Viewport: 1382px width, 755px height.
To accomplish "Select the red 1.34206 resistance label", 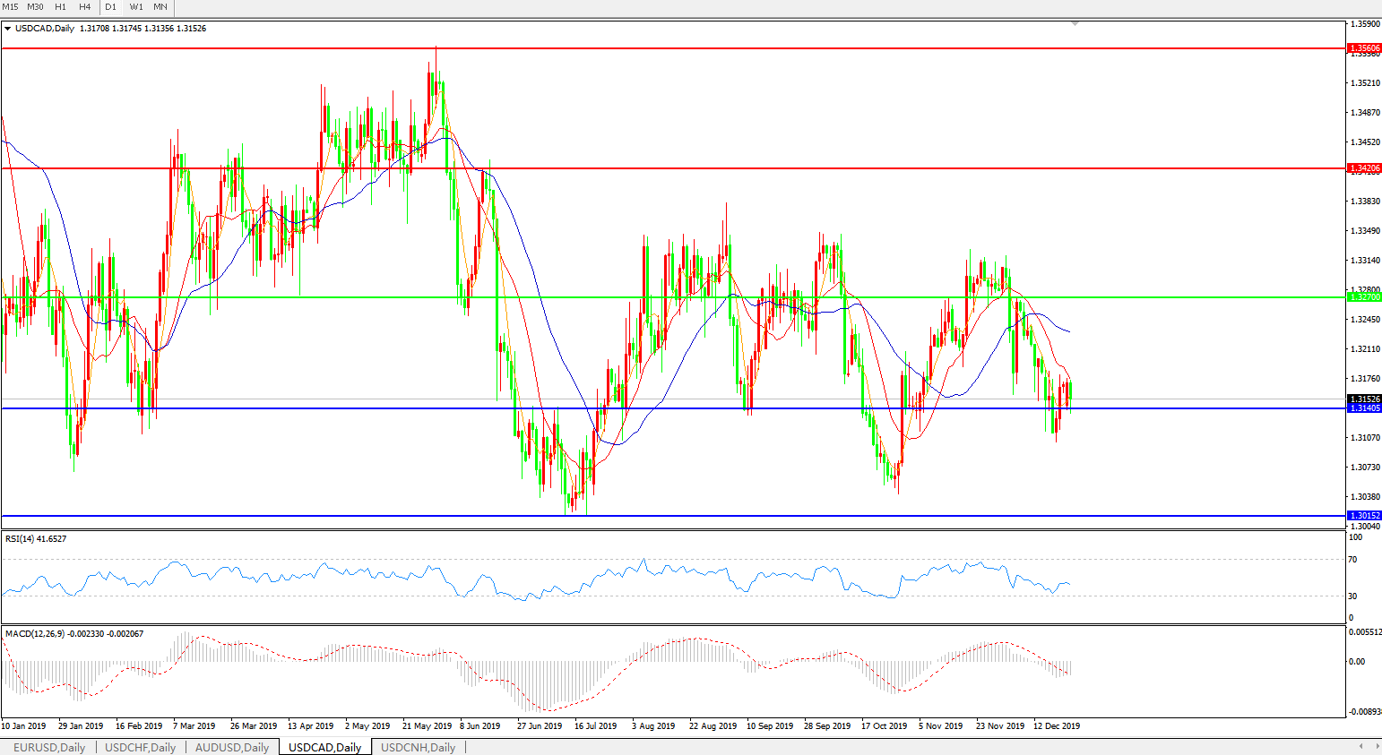I will (1365, 168).
